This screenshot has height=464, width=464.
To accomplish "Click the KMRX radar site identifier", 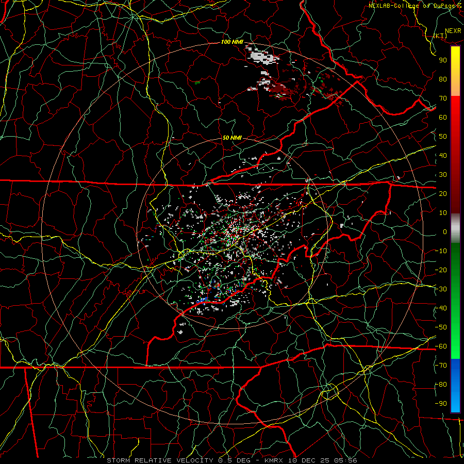I will point(275,460).
